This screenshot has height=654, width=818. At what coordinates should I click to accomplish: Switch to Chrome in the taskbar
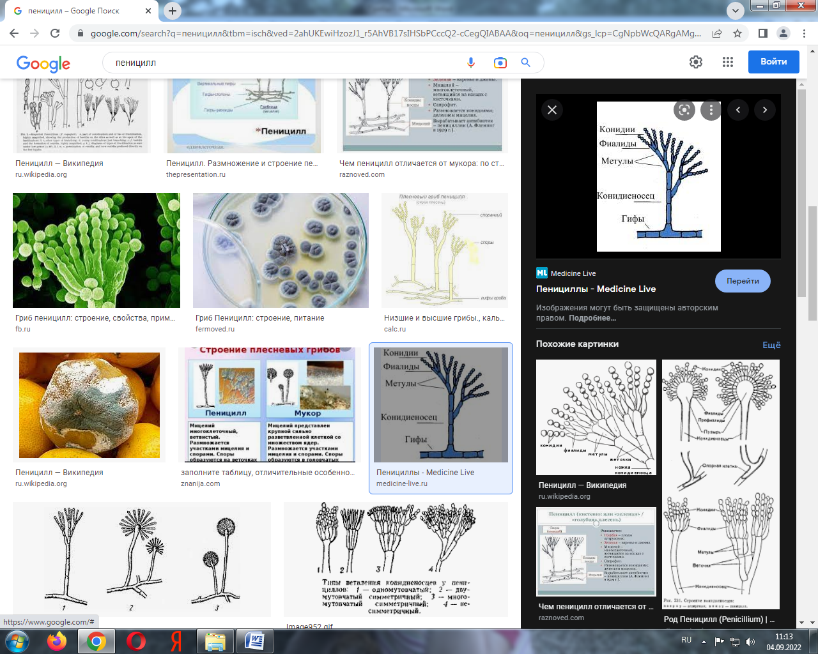pyautogui.click(x=96, y=641)
